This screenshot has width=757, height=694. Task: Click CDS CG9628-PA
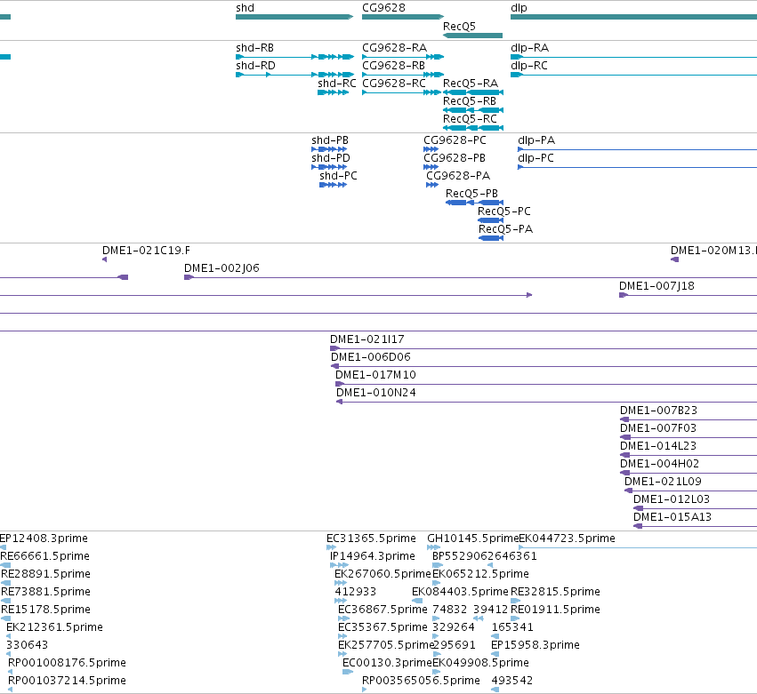432,185
